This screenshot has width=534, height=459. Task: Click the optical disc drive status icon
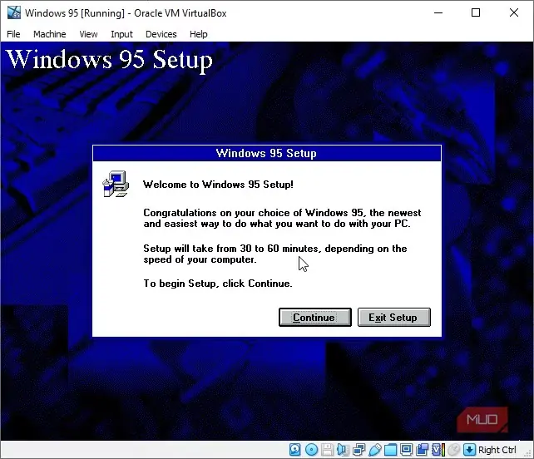coord(311,450)
